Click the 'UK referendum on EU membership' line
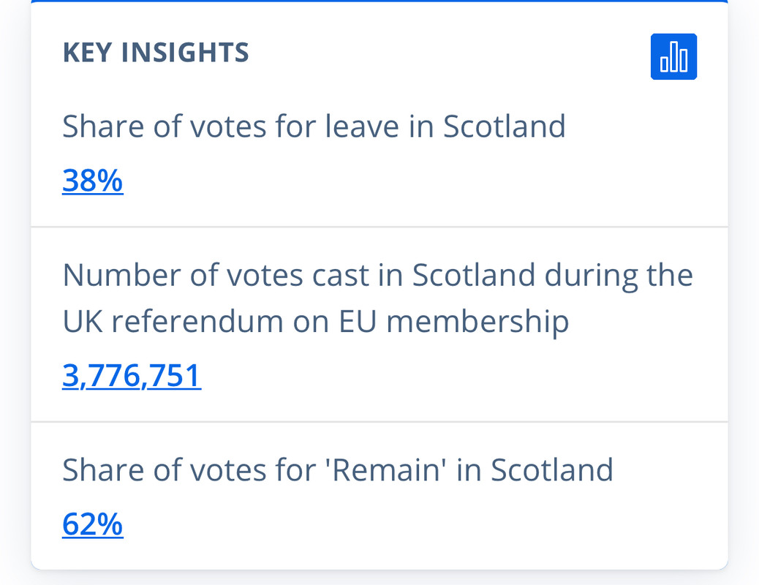 point(316,321)
